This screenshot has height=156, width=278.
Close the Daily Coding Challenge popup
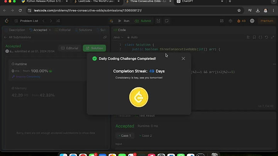(183, 59)
